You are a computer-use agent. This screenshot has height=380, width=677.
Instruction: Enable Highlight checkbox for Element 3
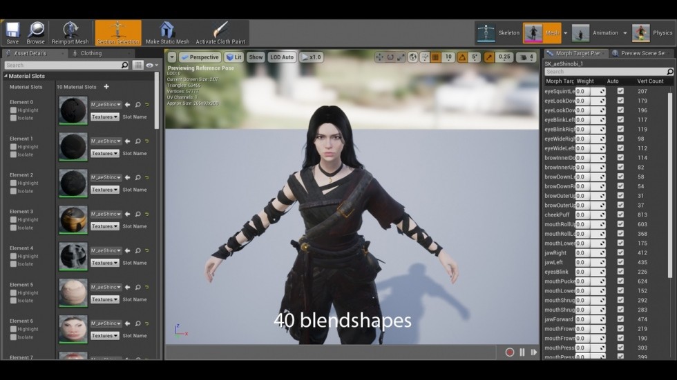coord(13,219)
